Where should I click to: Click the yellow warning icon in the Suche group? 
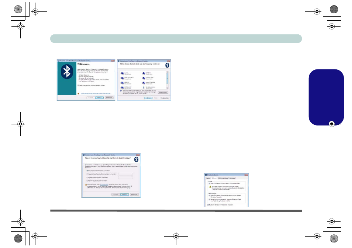pyautogui.click(x=210, y=187)
